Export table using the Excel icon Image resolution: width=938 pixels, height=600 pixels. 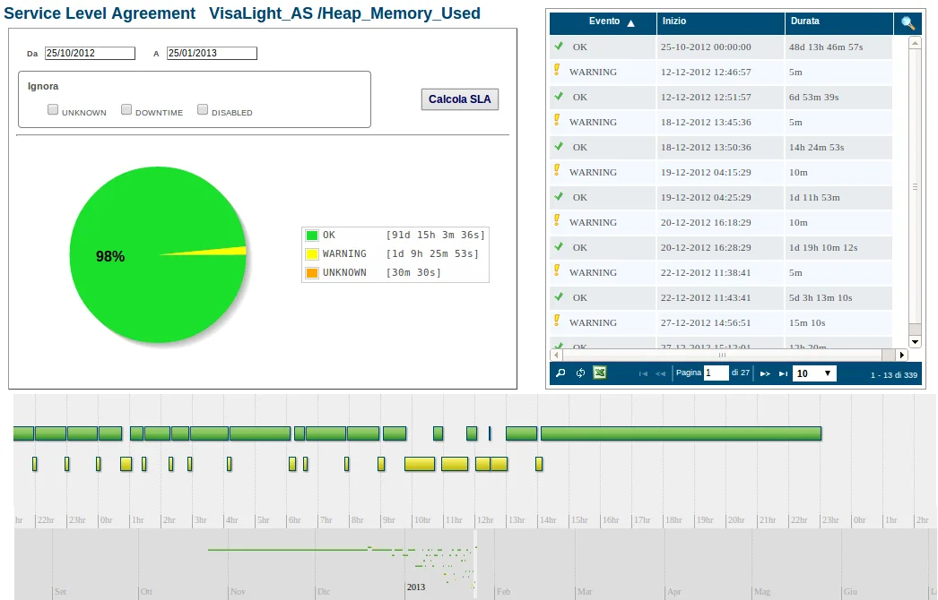tap(599, 373)
